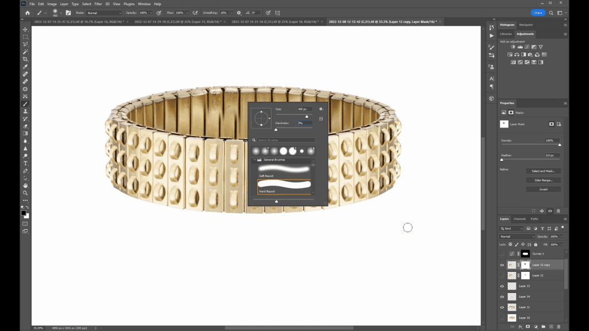This screenshot has width=589, height=331.
Task: Hide the Layer 13 layer
Action: point(502,286)
